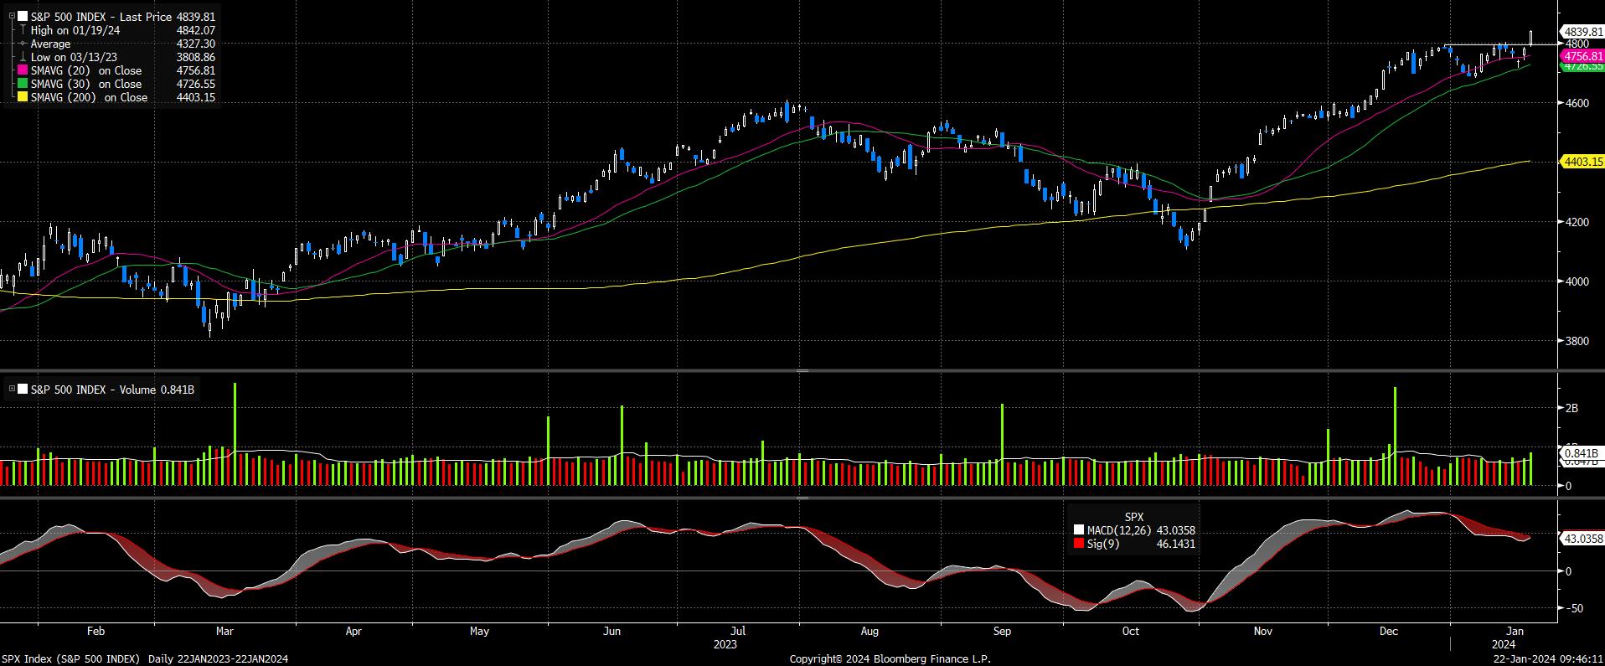The width and height of the screenshot is (1605, 666).
Task: Click the 3800 price axis label
Action: [1577, 341]
